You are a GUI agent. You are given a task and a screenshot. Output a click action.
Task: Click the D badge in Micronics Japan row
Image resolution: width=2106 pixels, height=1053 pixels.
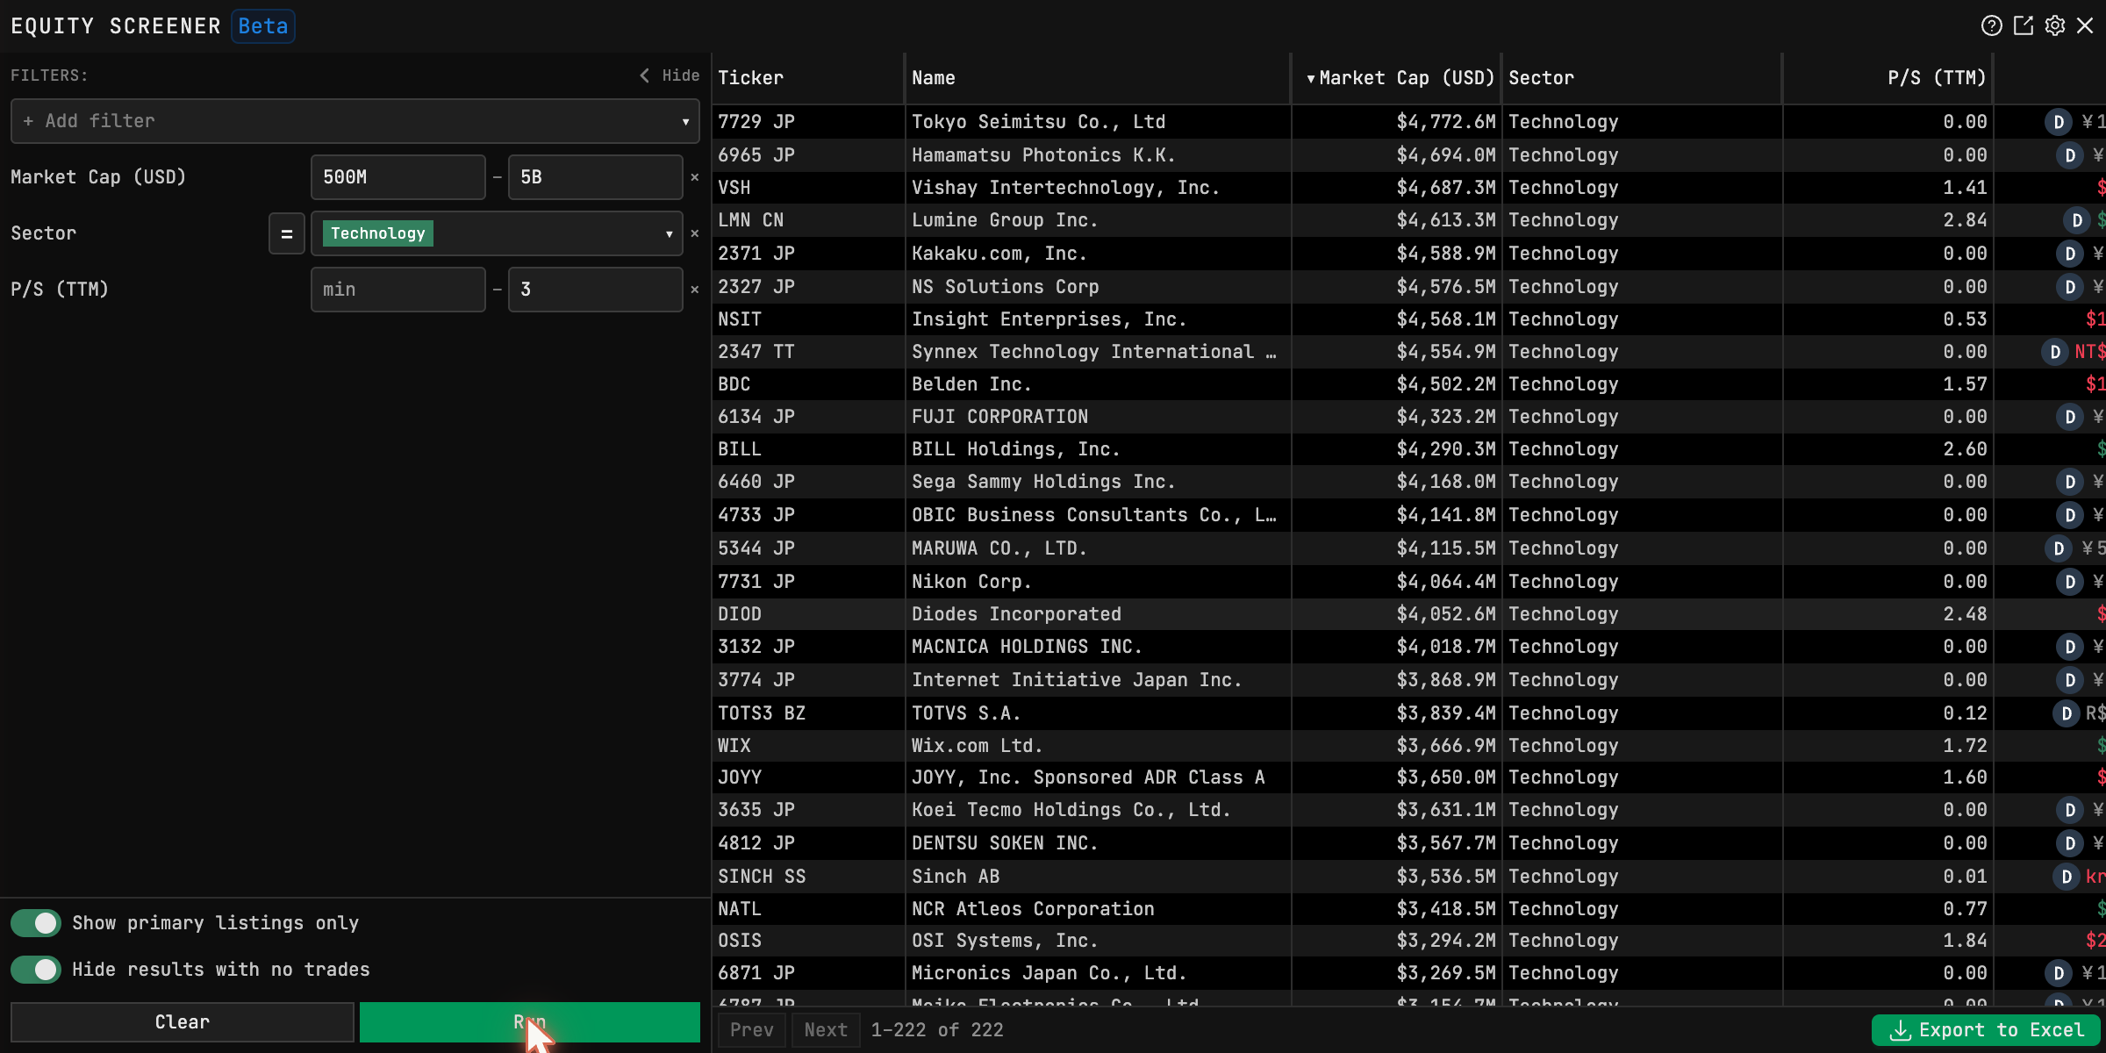click(2059, 973)
